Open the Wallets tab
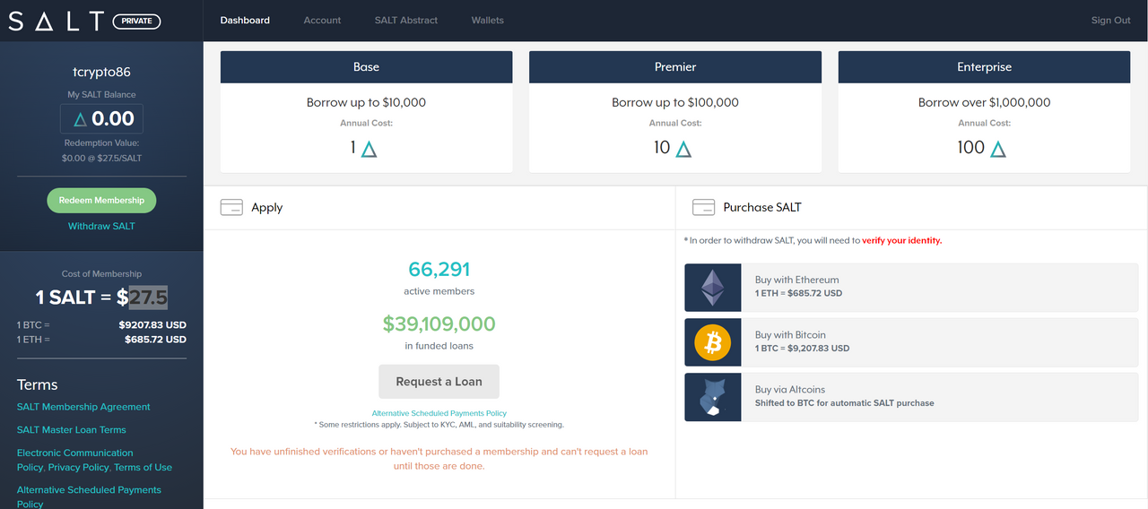 [487, 20]
